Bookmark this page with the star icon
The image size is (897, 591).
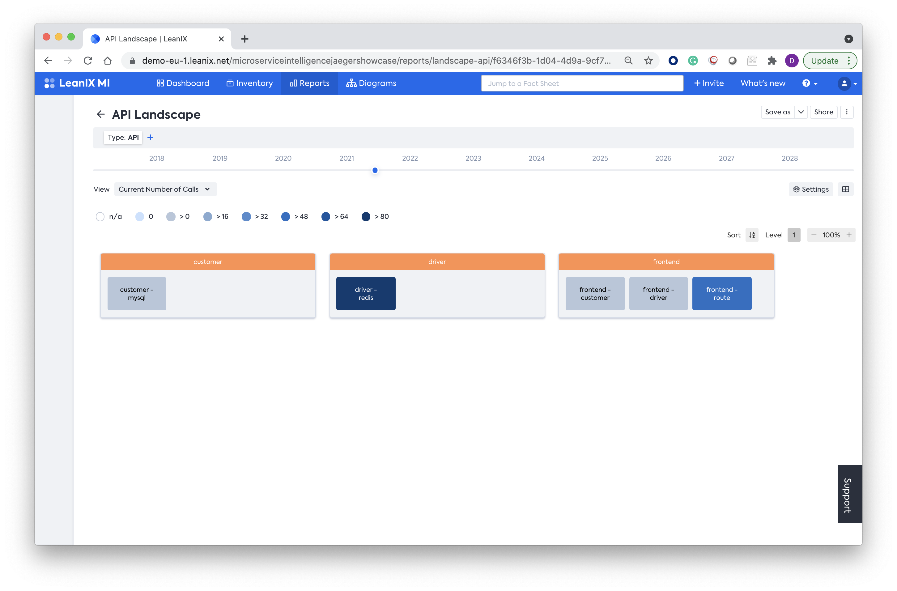click(648, 61)
